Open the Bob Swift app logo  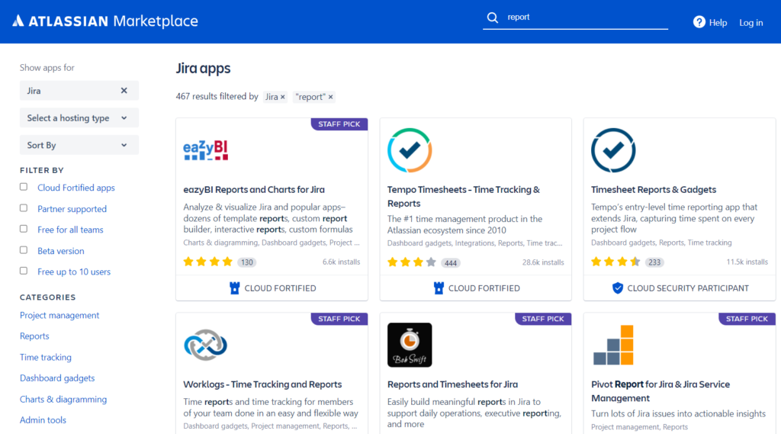click(x=410, y=345)
